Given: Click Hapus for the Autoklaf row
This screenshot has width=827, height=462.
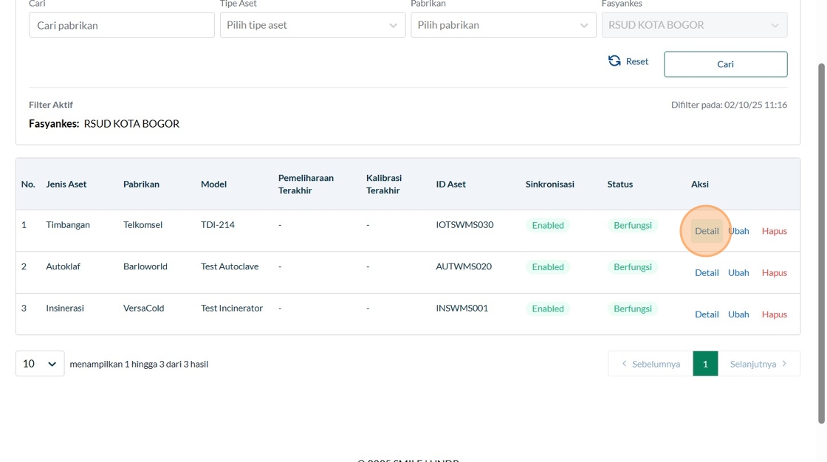Looking at the screenshot, I should pos(774,272).
